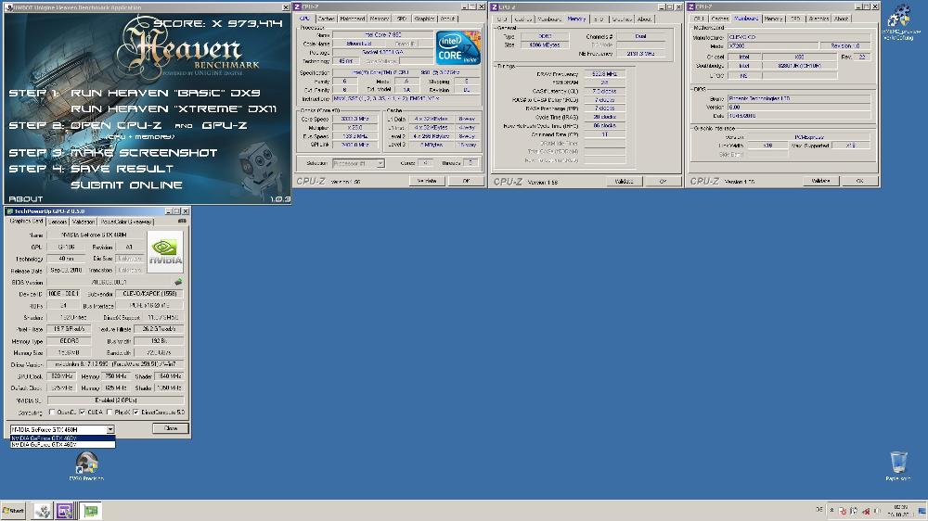The image size is (928, 521).
Task: Click the DE language indicator in the tray
Action: click(819, 509)
